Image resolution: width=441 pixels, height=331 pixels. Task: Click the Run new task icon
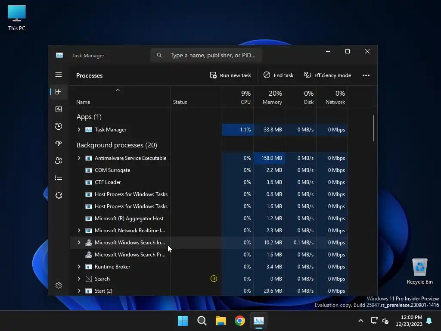pyautogui.click(x=213, y=75)
